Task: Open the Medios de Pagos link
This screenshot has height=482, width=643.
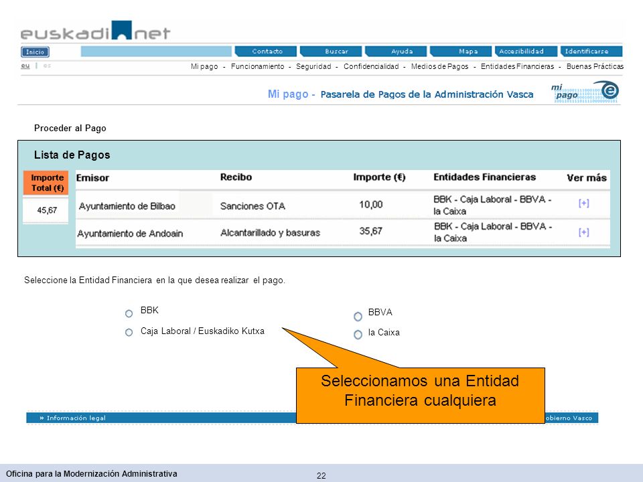Action: click(439, 66)
